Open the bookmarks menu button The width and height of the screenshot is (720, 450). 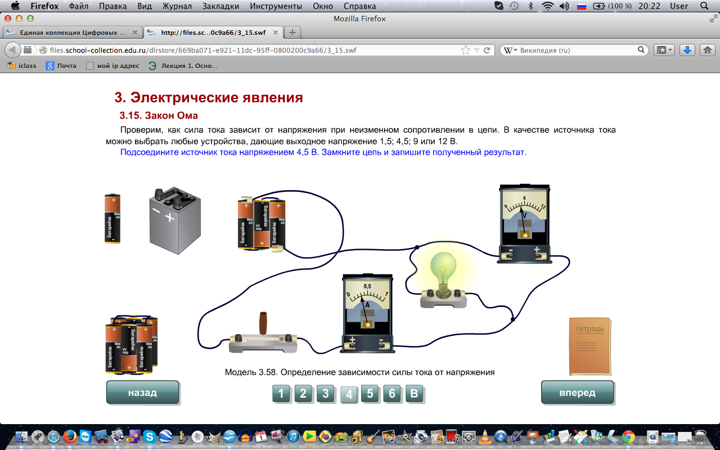pyautogui.click(x=664, y=50)
